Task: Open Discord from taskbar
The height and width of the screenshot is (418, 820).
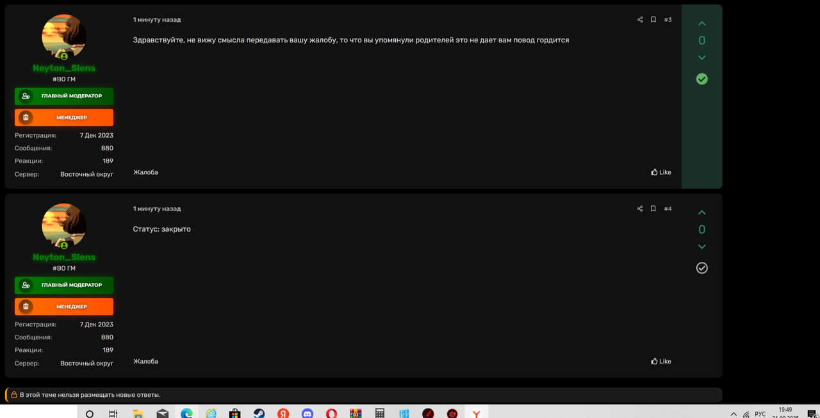Action: point(307,414)
